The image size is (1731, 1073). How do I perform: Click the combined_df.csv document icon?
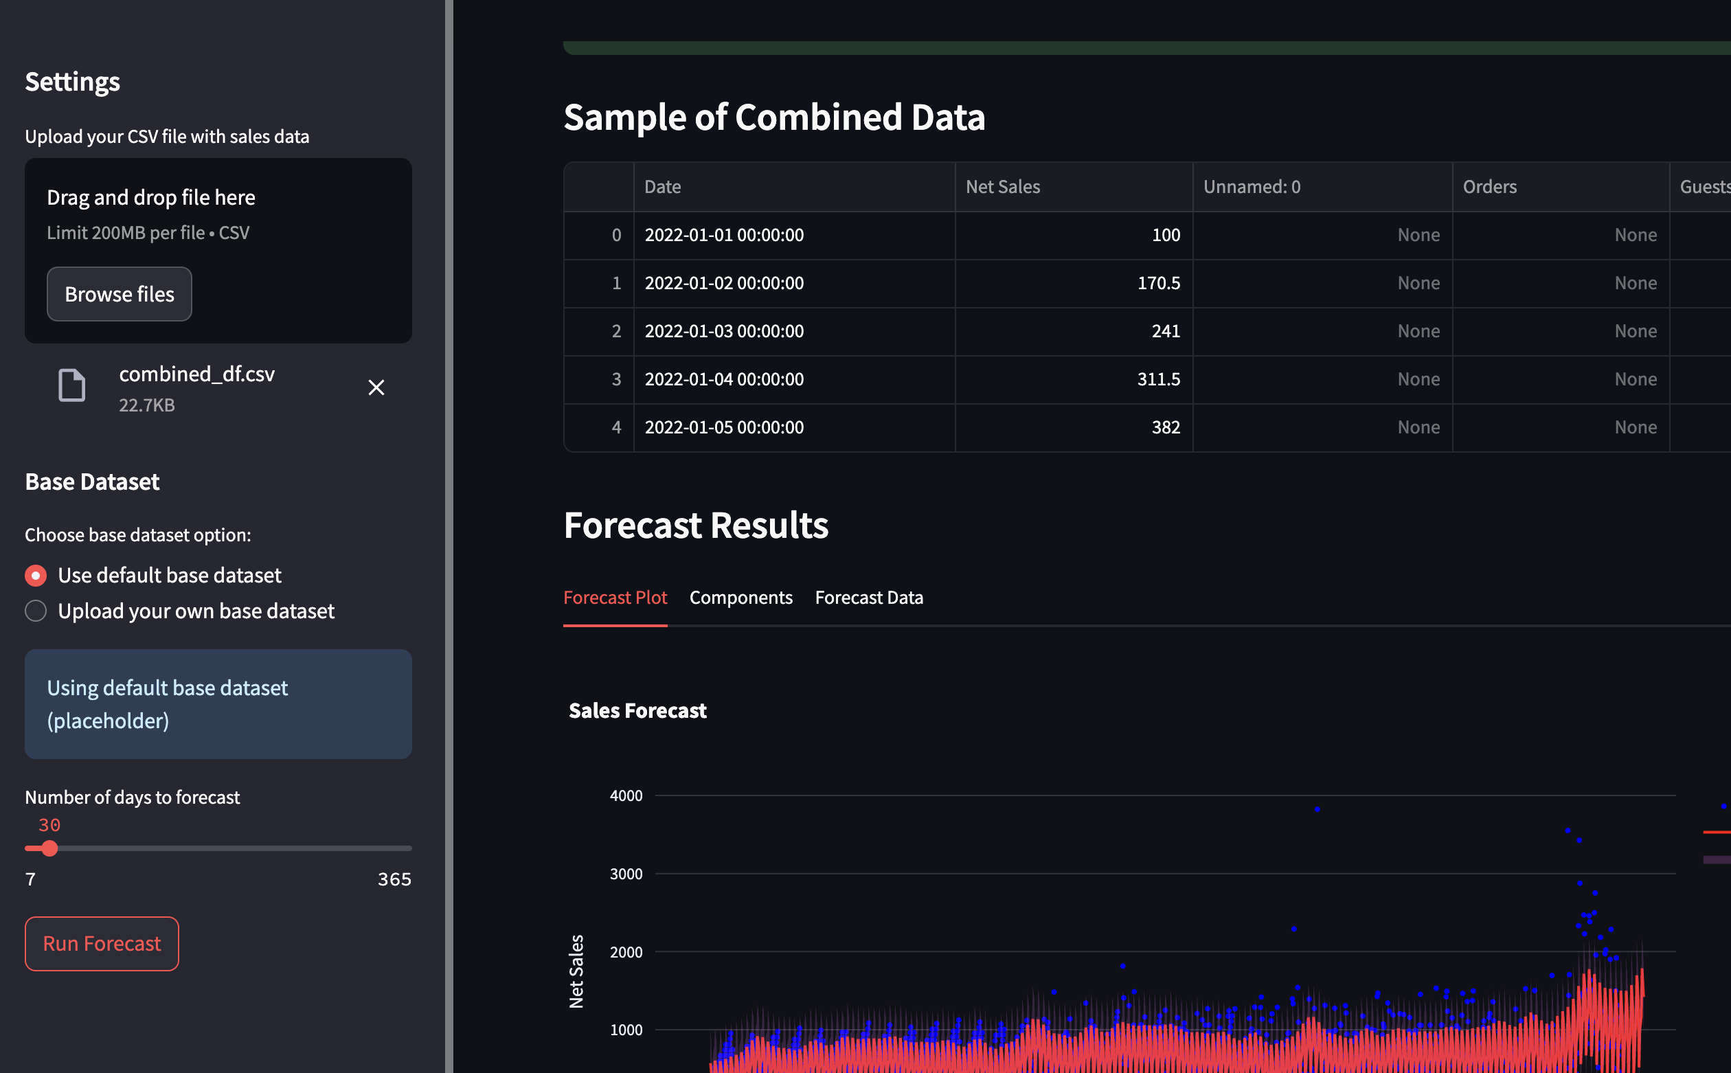tap(71, 385)
